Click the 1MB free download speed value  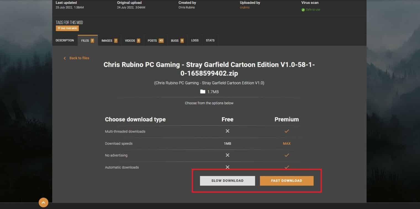(x=227, y=144)
